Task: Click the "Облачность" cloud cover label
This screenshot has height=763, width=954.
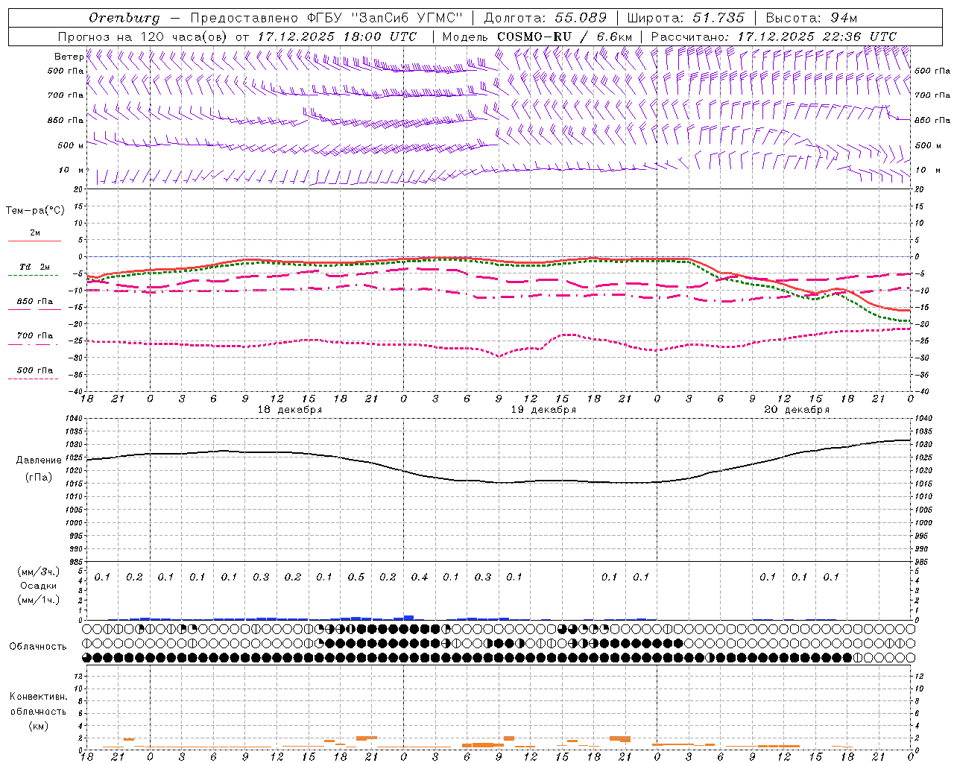Action: pos(38,647)
